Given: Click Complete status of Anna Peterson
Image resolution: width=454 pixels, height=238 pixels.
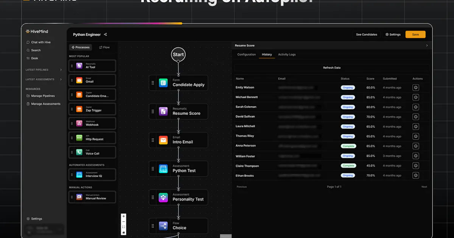Looking at the screenshot, I should pos(348,146).
